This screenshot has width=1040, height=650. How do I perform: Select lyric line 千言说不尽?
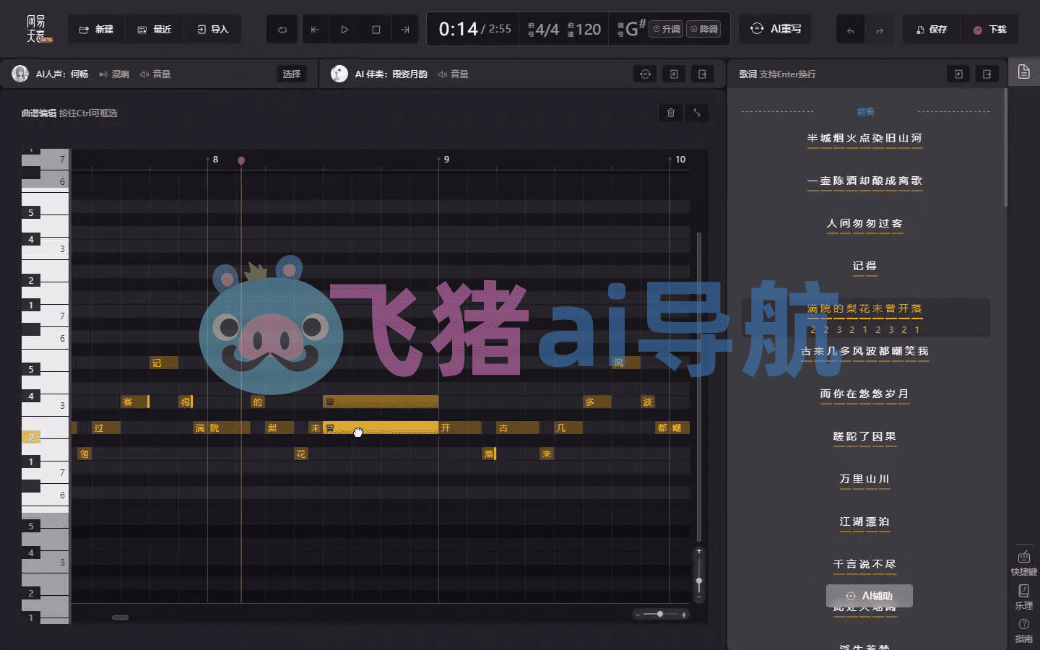pos(864,564)
